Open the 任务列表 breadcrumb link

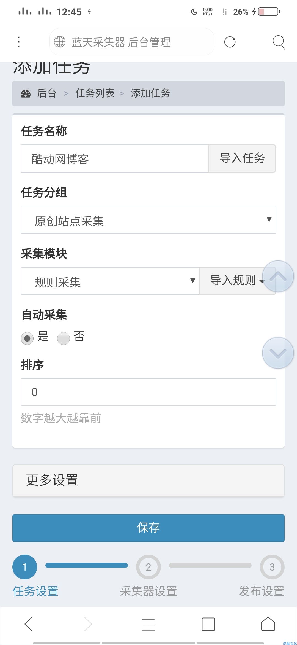click(95, 93)
